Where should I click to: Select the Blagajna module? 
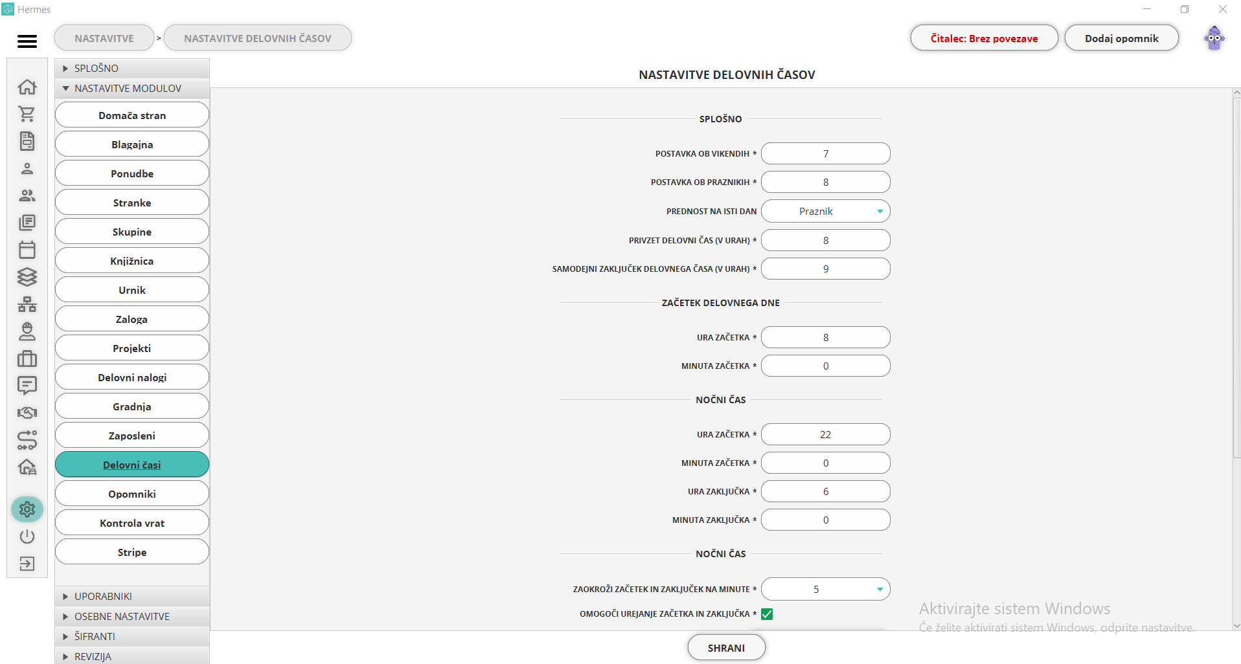pos(132,144)
